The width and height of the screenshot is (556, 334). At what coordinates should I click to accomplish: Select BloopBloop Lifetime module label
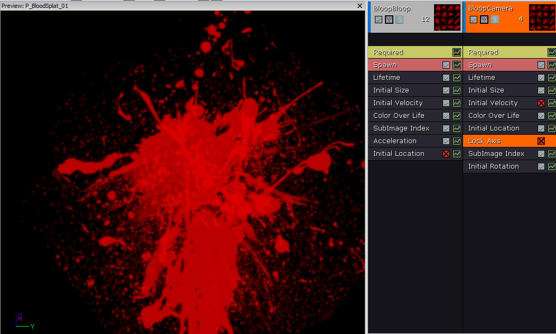tap(387, 77)
